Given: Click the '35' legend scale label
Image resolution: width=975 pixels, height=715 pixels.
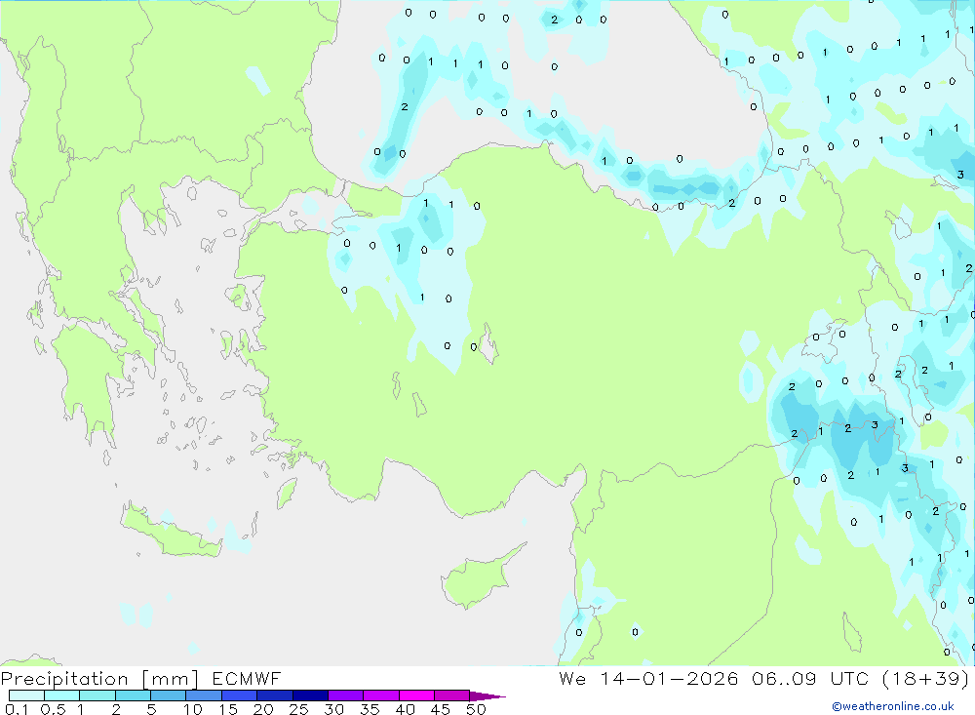Looking at the screenshot, I should [x=370, y=709].
